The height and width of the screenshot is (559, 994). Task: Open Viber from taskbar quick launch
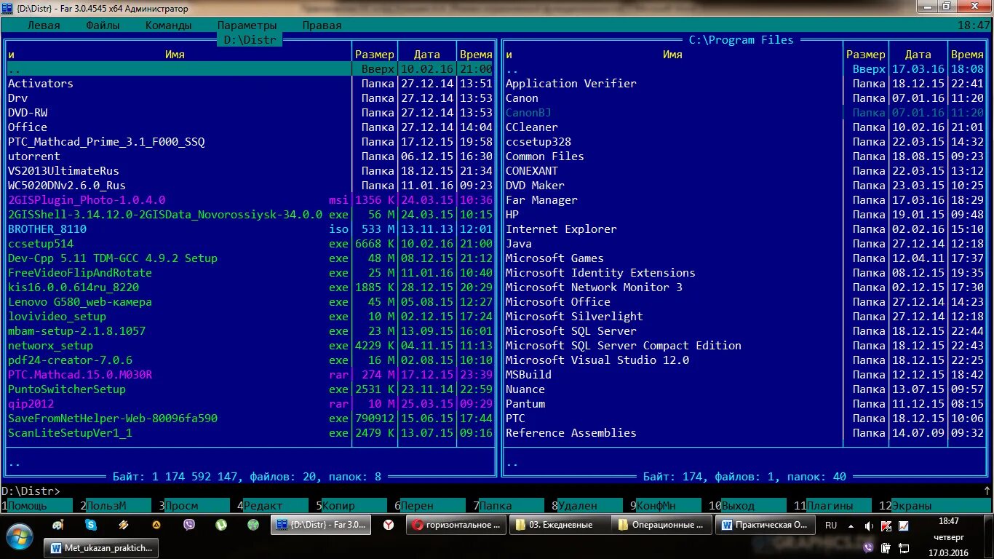tap(188, 524)
